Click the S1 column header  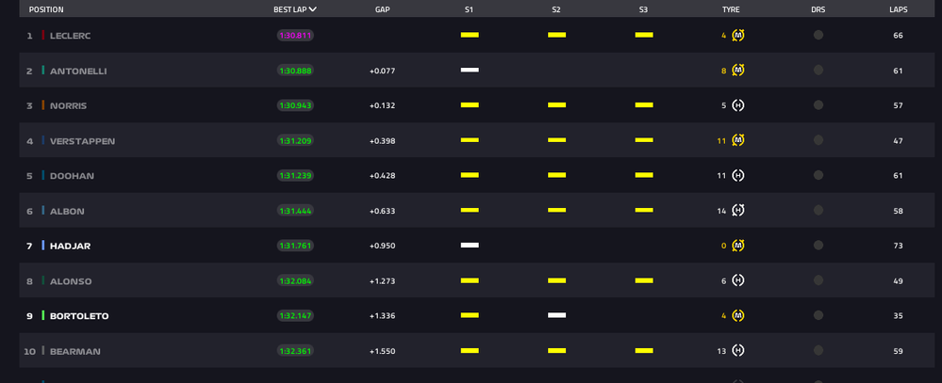(470, 9)
